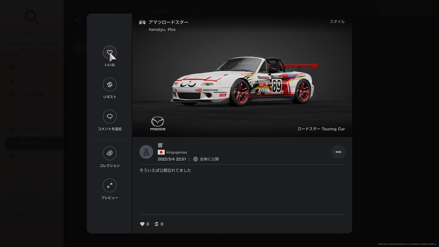Open the user profile avatar icon
439x247 pixels.
point(146,152)
